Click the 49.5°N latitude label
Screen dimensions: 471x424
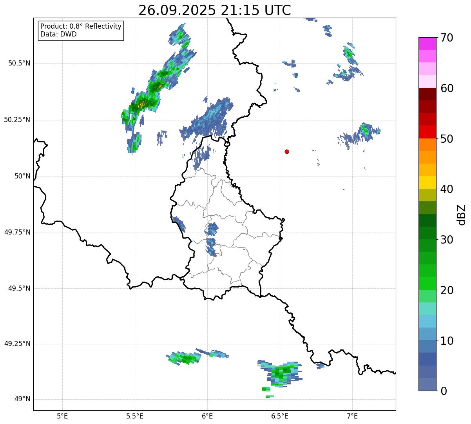[19, 288]
